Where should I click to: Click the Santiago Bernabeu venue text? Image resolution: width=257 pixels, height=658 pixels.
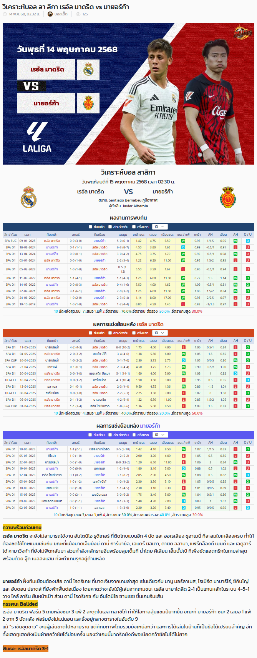point(126,200)
